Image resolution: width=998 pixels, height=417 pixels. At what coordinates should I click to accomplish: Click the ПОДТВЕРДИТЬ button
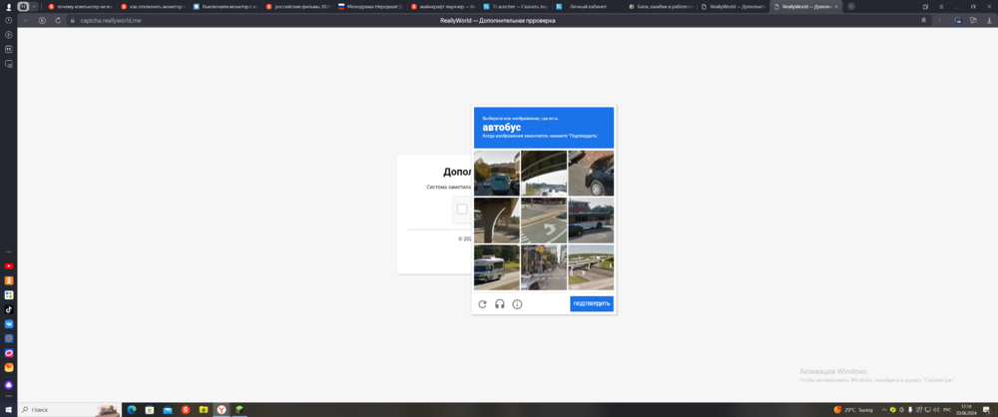point(591,303)
